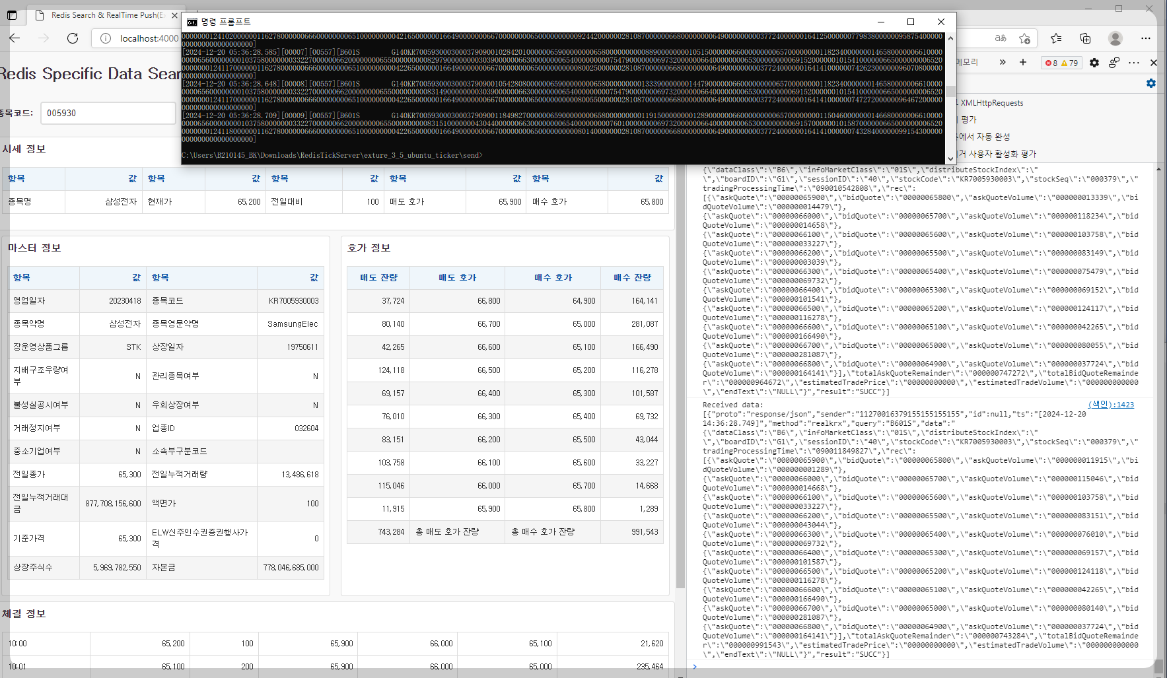This screenshot has height=678, width=1167.
Task: Close the Redis Search & RealTime Push tab
Action: [x=174, y=15]
